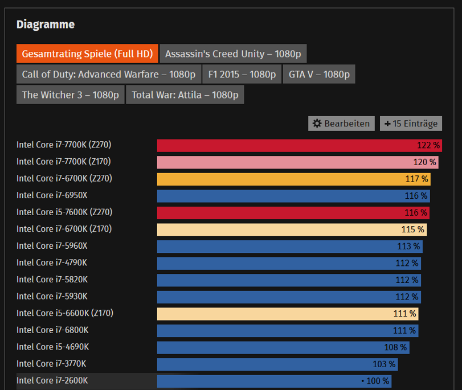The height and width of the screenshot is (390, 462).
Task: Select the Intel Core i7-6950X label
Action: pos(52,195)
